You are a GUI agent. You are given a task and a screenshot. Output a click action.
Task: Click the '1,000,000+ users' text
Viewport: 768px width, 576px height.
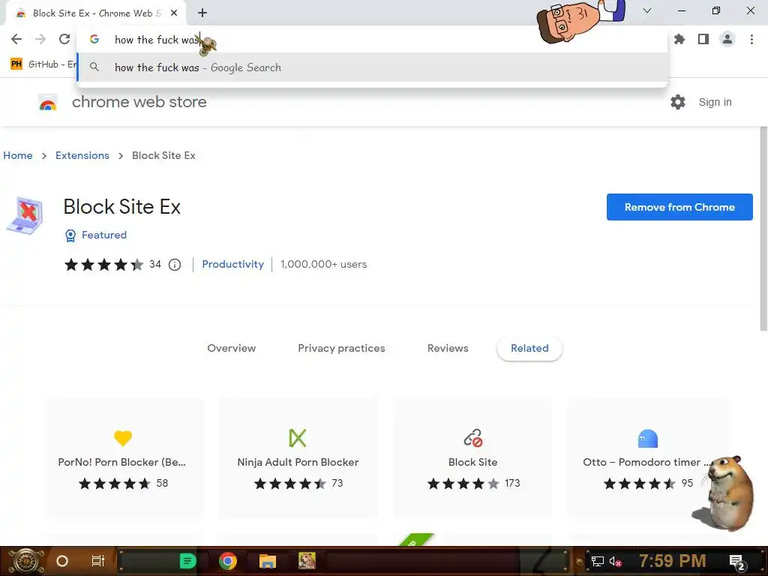pos(323,264)
